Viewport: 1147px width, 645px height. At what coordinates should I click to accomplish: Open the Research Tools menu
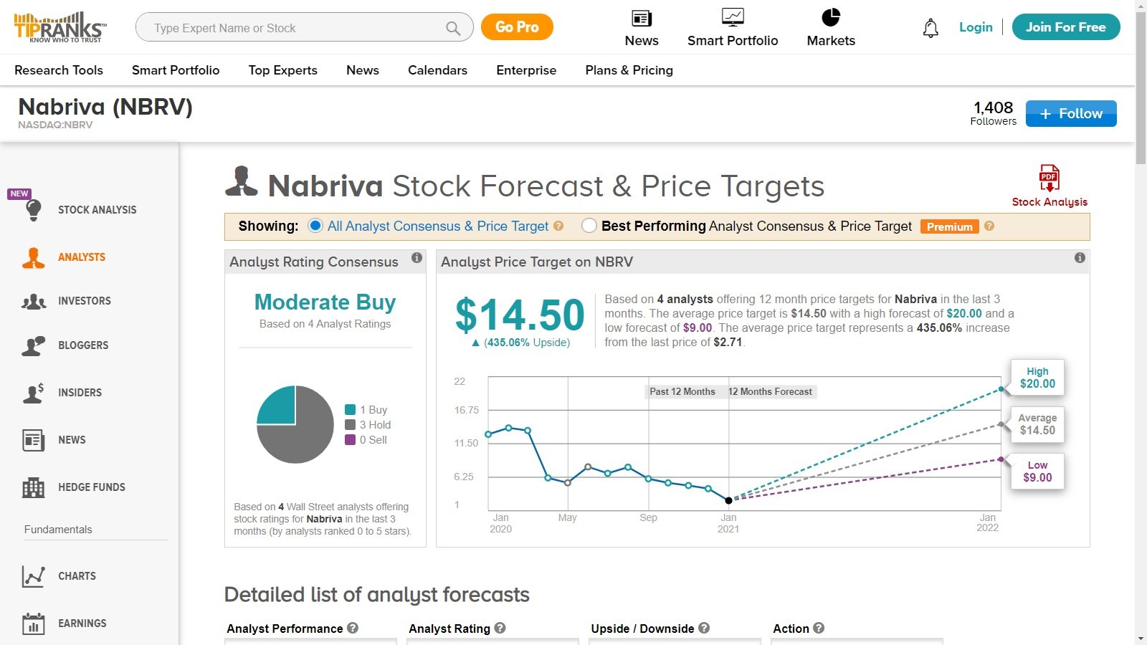pos(59,70)
